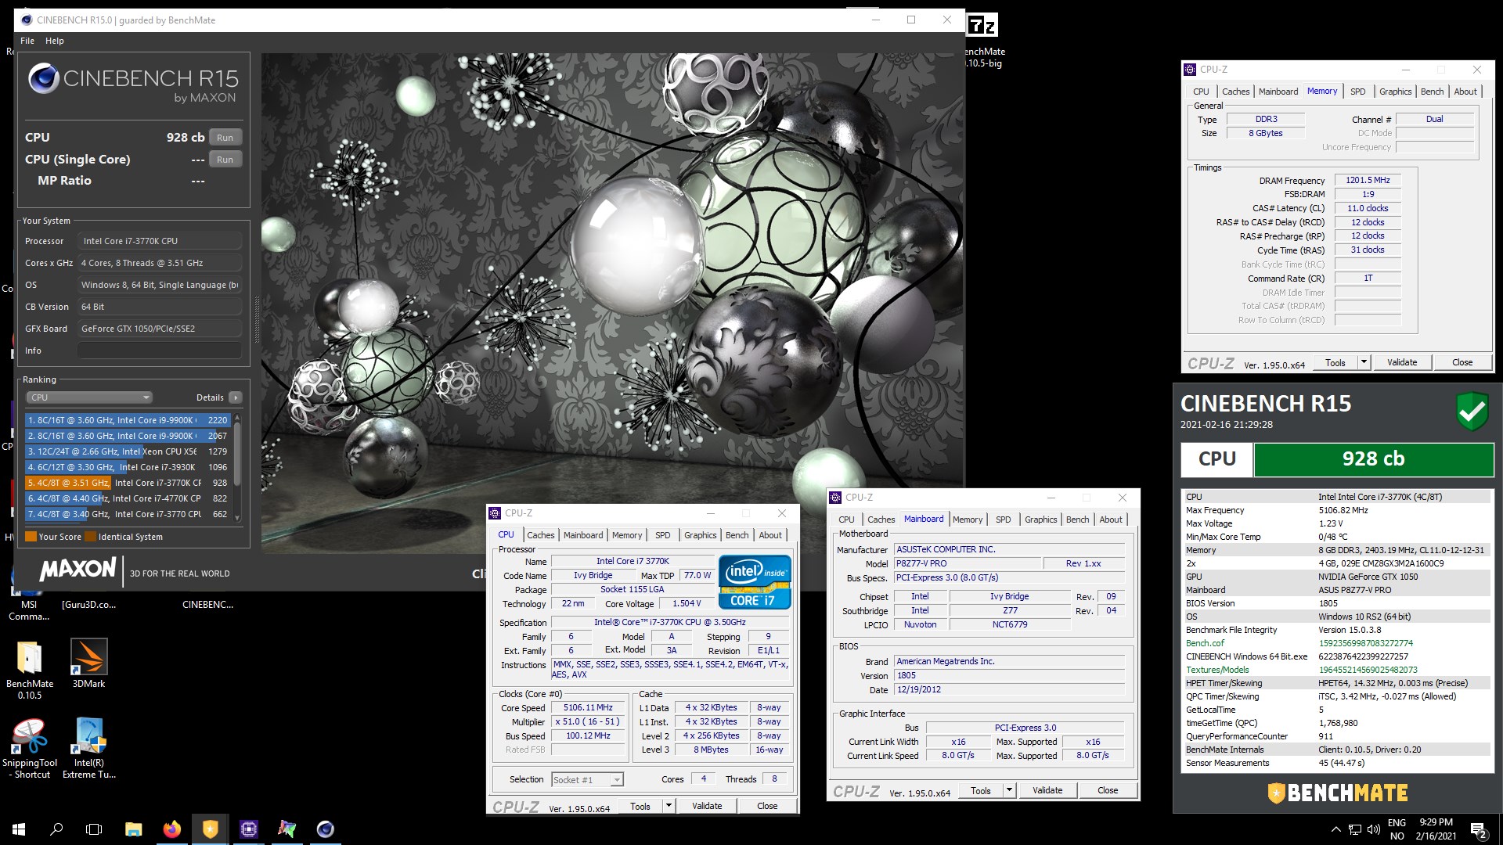Open File Explorer from taskbar

click(x=134, y=829)
